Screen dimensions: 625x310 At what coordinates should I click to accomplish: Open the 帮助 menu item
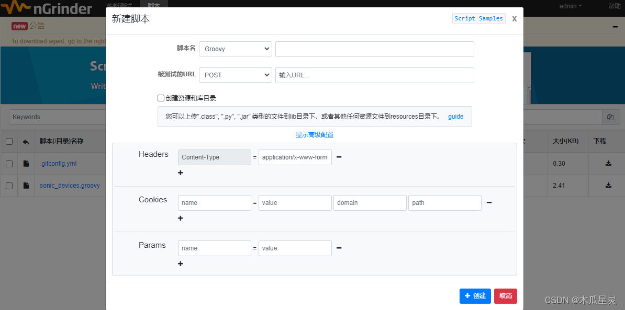click(614, 6)
